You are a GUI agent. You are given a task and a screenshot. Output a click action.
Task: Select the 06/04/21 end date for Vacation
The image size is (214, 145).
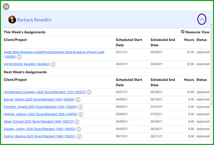point(156,64)
